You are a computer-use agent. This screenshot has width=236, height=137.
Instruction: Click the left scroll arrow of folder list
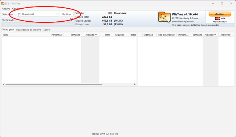tap(4, 84)
